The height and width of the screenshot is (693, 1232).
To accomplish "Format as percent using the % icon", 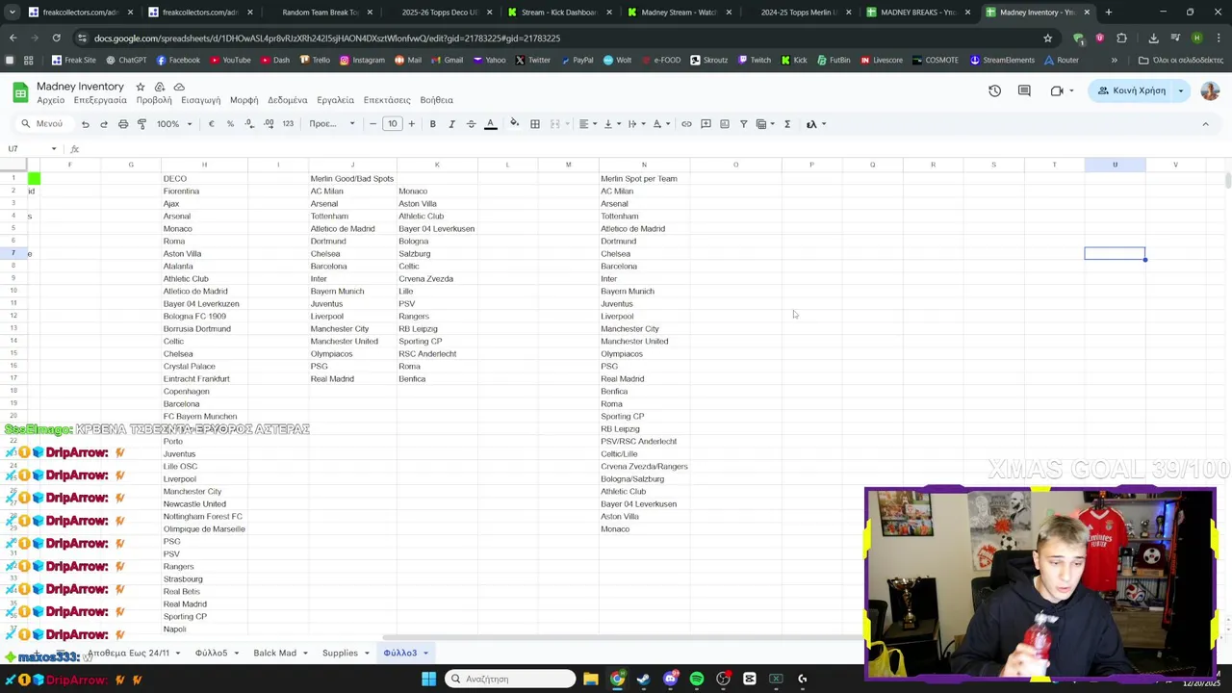I will (230, 124).
